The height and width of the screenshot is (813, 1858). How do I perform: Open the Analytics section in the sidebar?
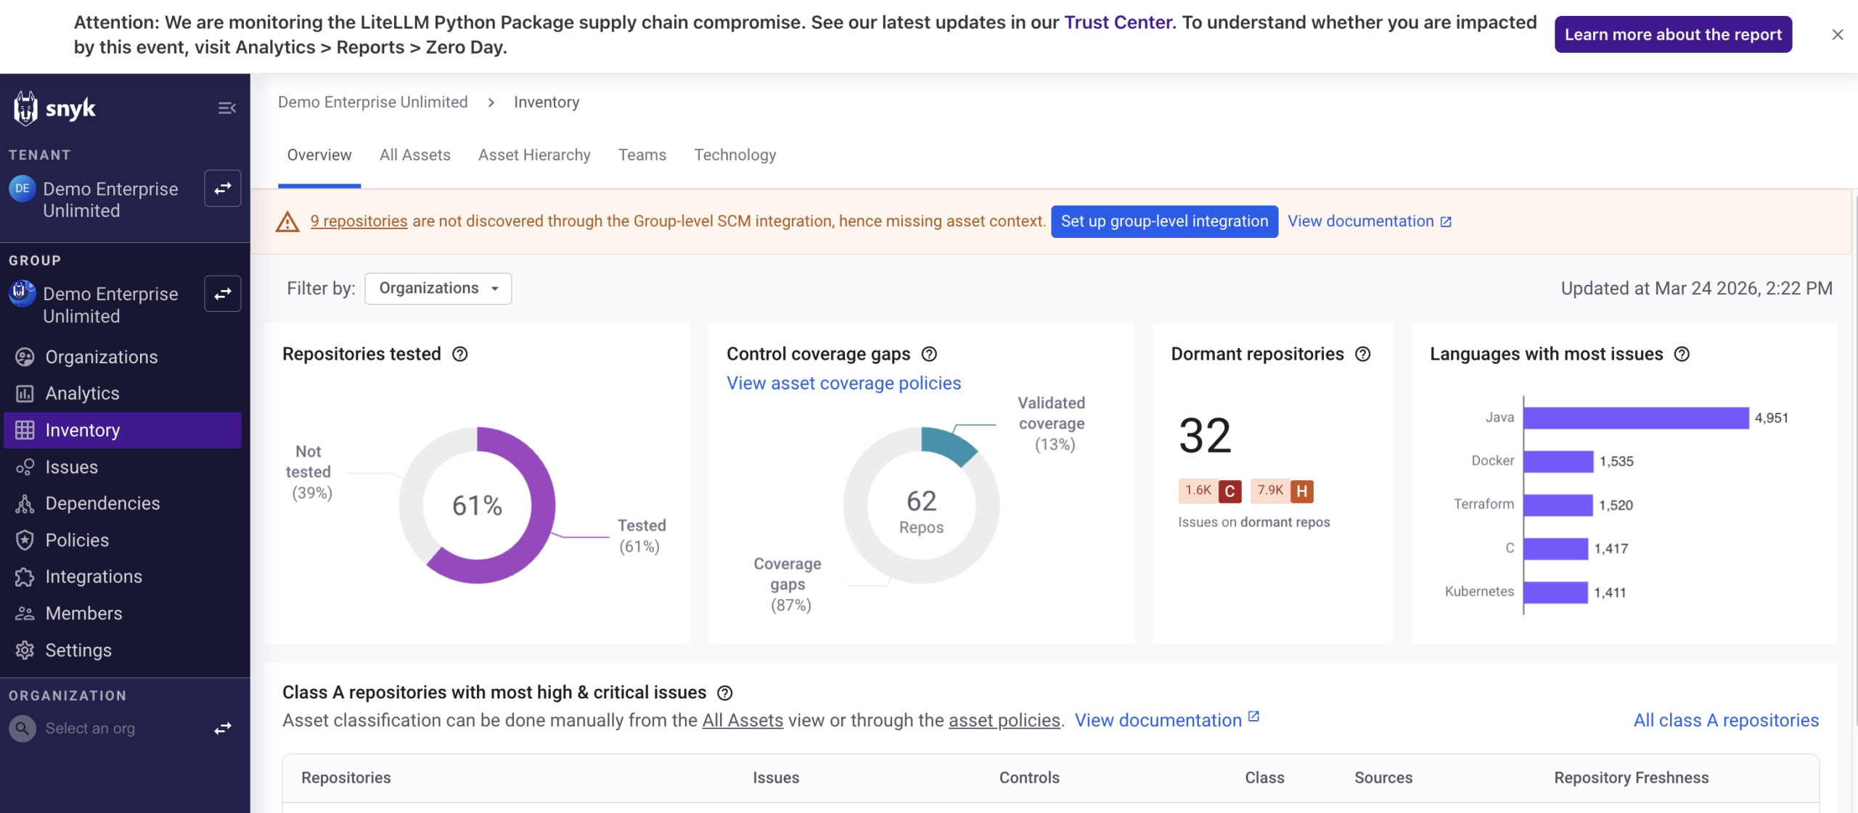click(83, 393)
